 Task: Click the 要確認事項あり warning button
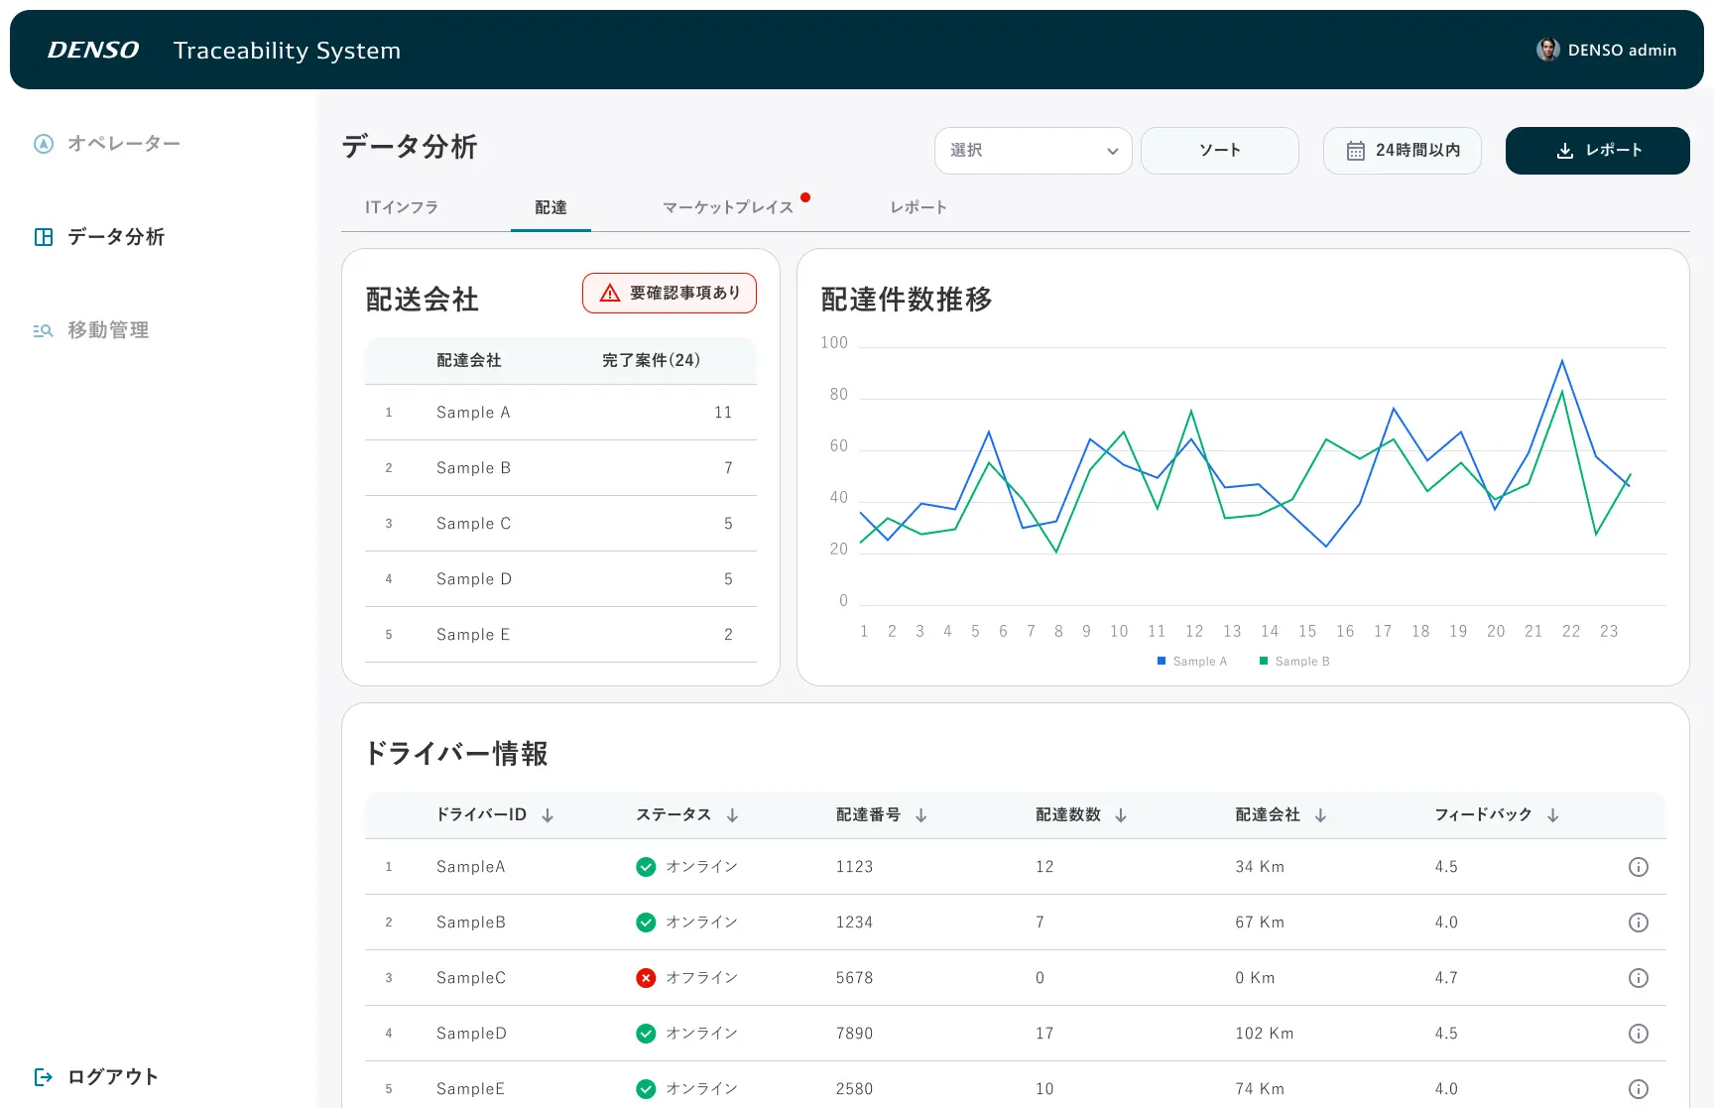[x=670, y=293]
